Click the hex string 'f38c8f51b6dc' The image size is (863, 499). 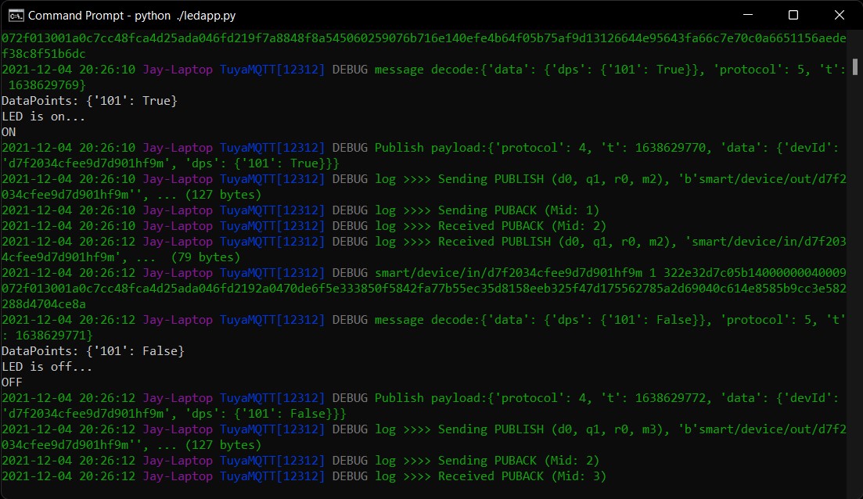(x=44, y=54)
